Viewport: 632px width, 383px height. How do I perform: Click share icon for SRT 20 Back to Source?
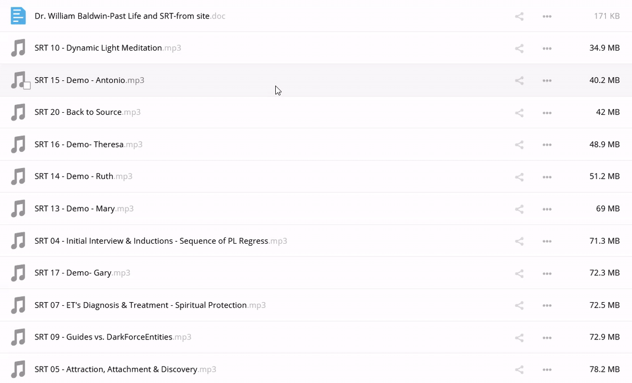tap(519, 113)
